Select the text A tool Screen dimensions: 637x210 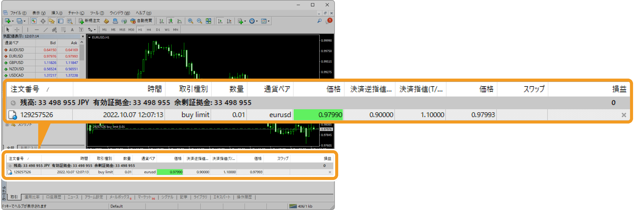point(72,29)
